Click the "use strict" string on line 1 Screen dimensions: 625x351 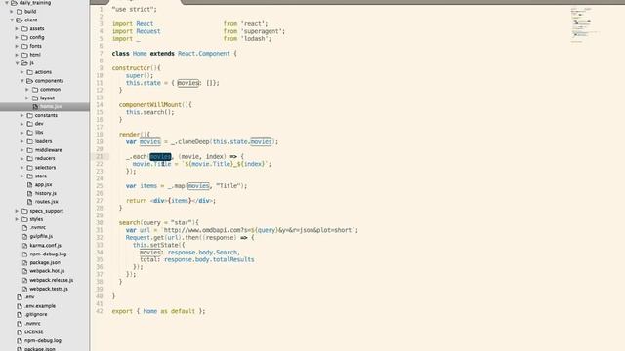coord(133,9)
